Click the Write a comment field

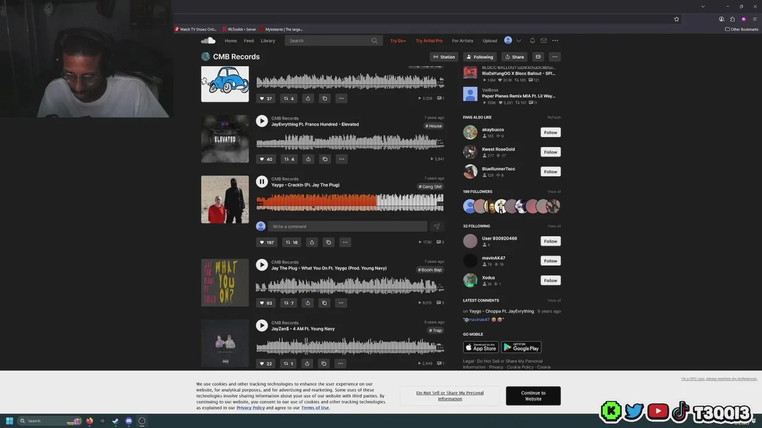click(x=348, y=226)
